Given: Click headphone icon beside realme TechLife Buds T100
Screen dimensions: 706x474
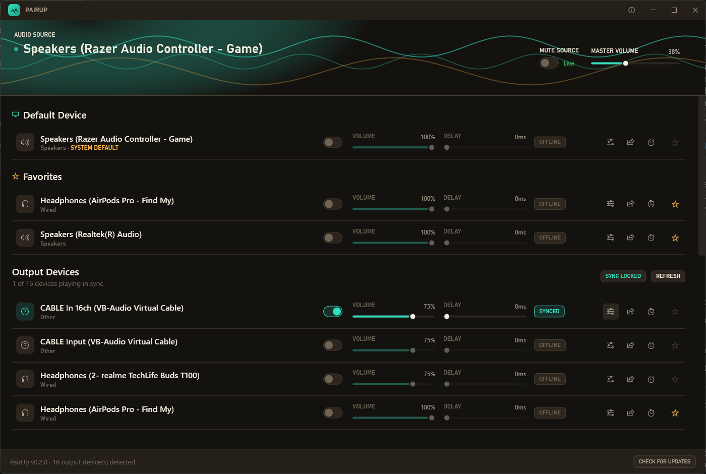Looking at the screenshot, I should [x=25, y=379].
